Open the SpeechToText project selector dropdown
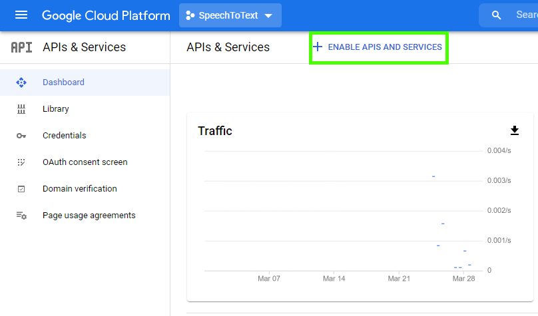Image resolution: width=538 pixels, height=316 pixels. tap(230, 15)
